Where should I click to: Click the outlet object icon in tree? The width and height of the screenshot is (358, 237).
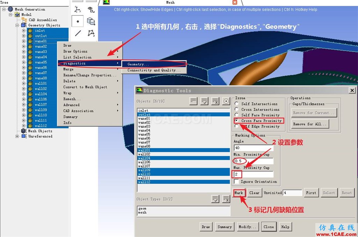coord(30,36)
